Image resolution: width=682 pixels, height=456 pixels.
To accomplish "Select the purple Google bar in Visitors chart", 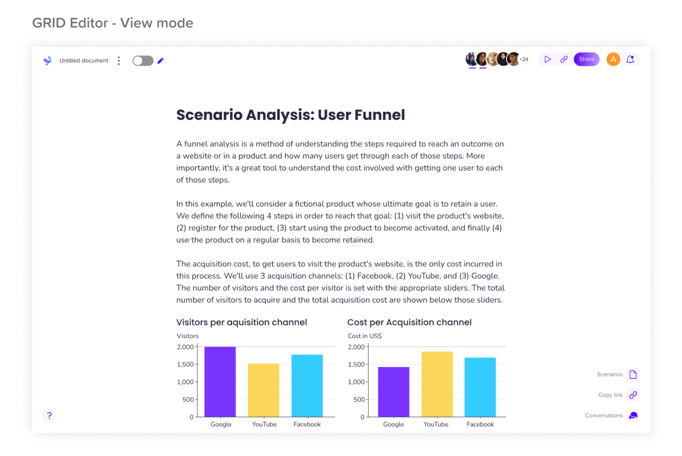I will [x=220, y=382].
